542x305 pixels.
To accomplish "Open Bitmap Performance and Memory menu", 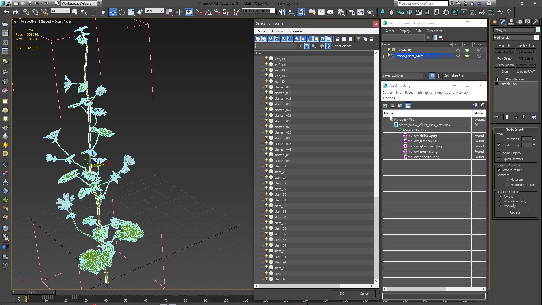I will (x=443, y=93).
